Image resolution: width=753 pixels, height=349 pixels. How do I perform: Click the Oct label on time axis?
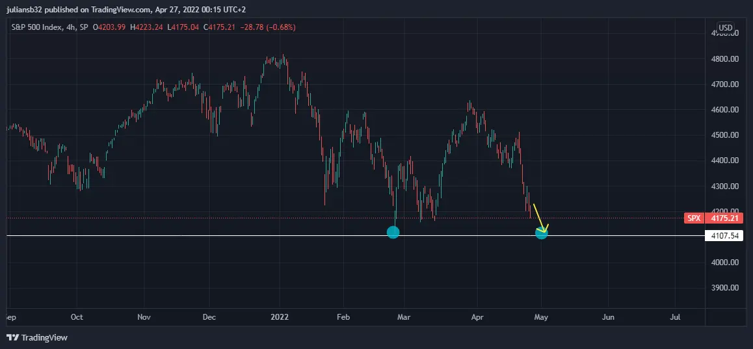(x=77, y=317)
